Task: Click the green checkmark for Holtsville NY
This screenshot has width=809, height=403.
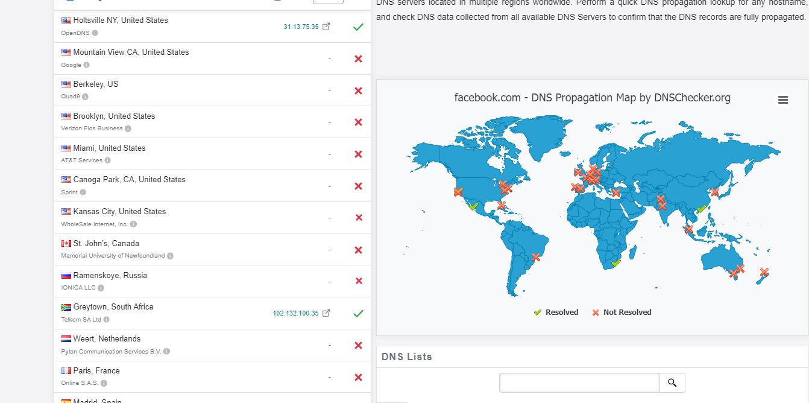Action: [358, 27]
